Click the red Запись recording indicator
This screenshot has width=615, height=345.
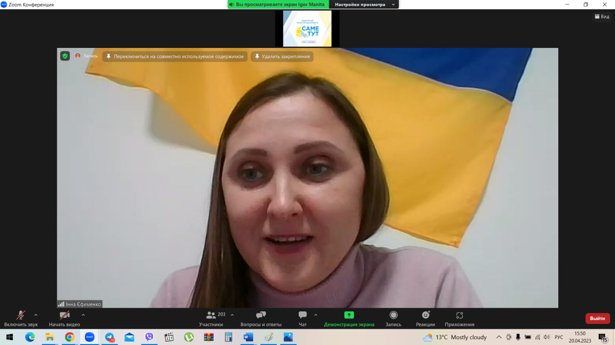[x=86, y=56]
